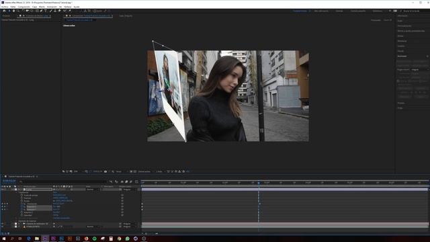Take a snapshot with the camera icon
Viewport: 430px width, 242px height.
click(x=105, y=171)
